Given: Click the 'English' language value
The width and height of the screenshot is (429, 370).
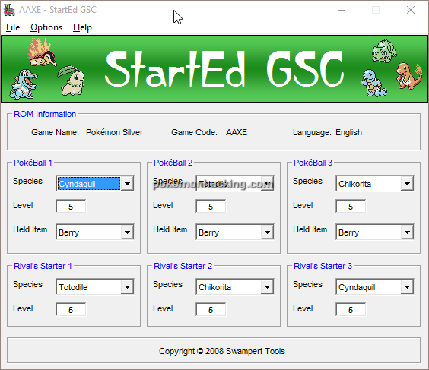Looking at the screenshot, I should pyautogui.click(x=349, y=132).
